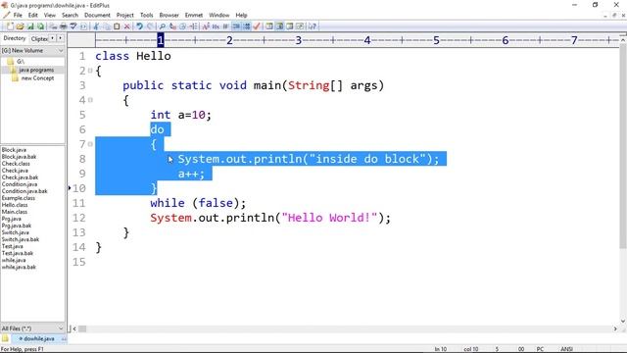Click the Print toolbar icon

point(63,26)
